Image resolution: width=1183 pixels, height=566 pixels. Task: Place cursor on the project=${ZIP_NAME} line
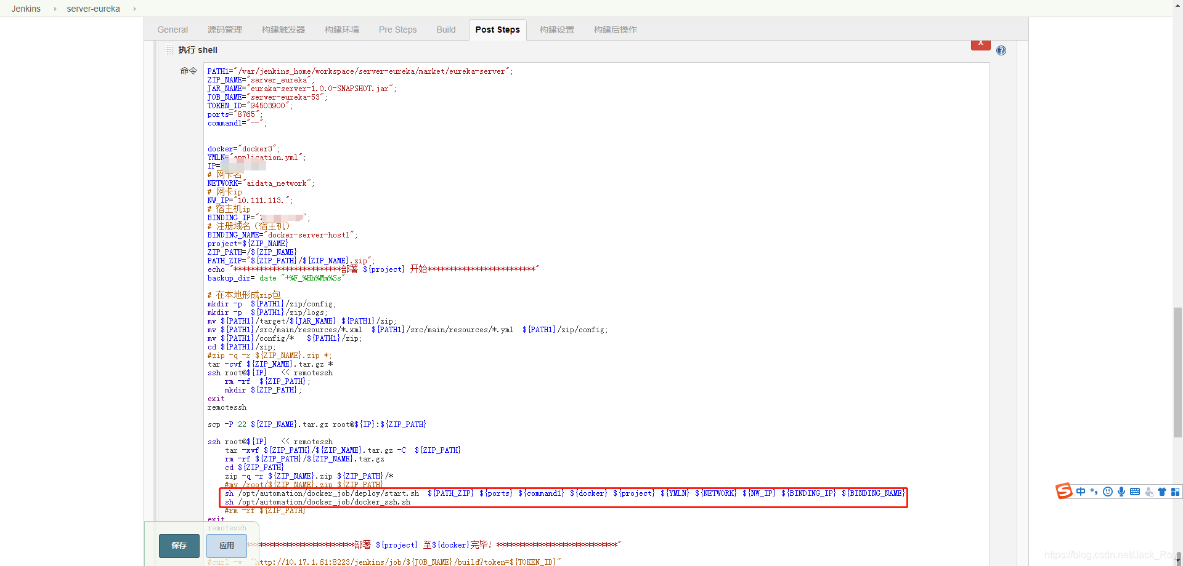(x=248, y=244)
